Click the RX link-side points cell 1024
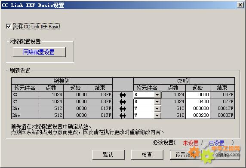The width and height of the screenshot is (246, 168). (x=51, y=95)
